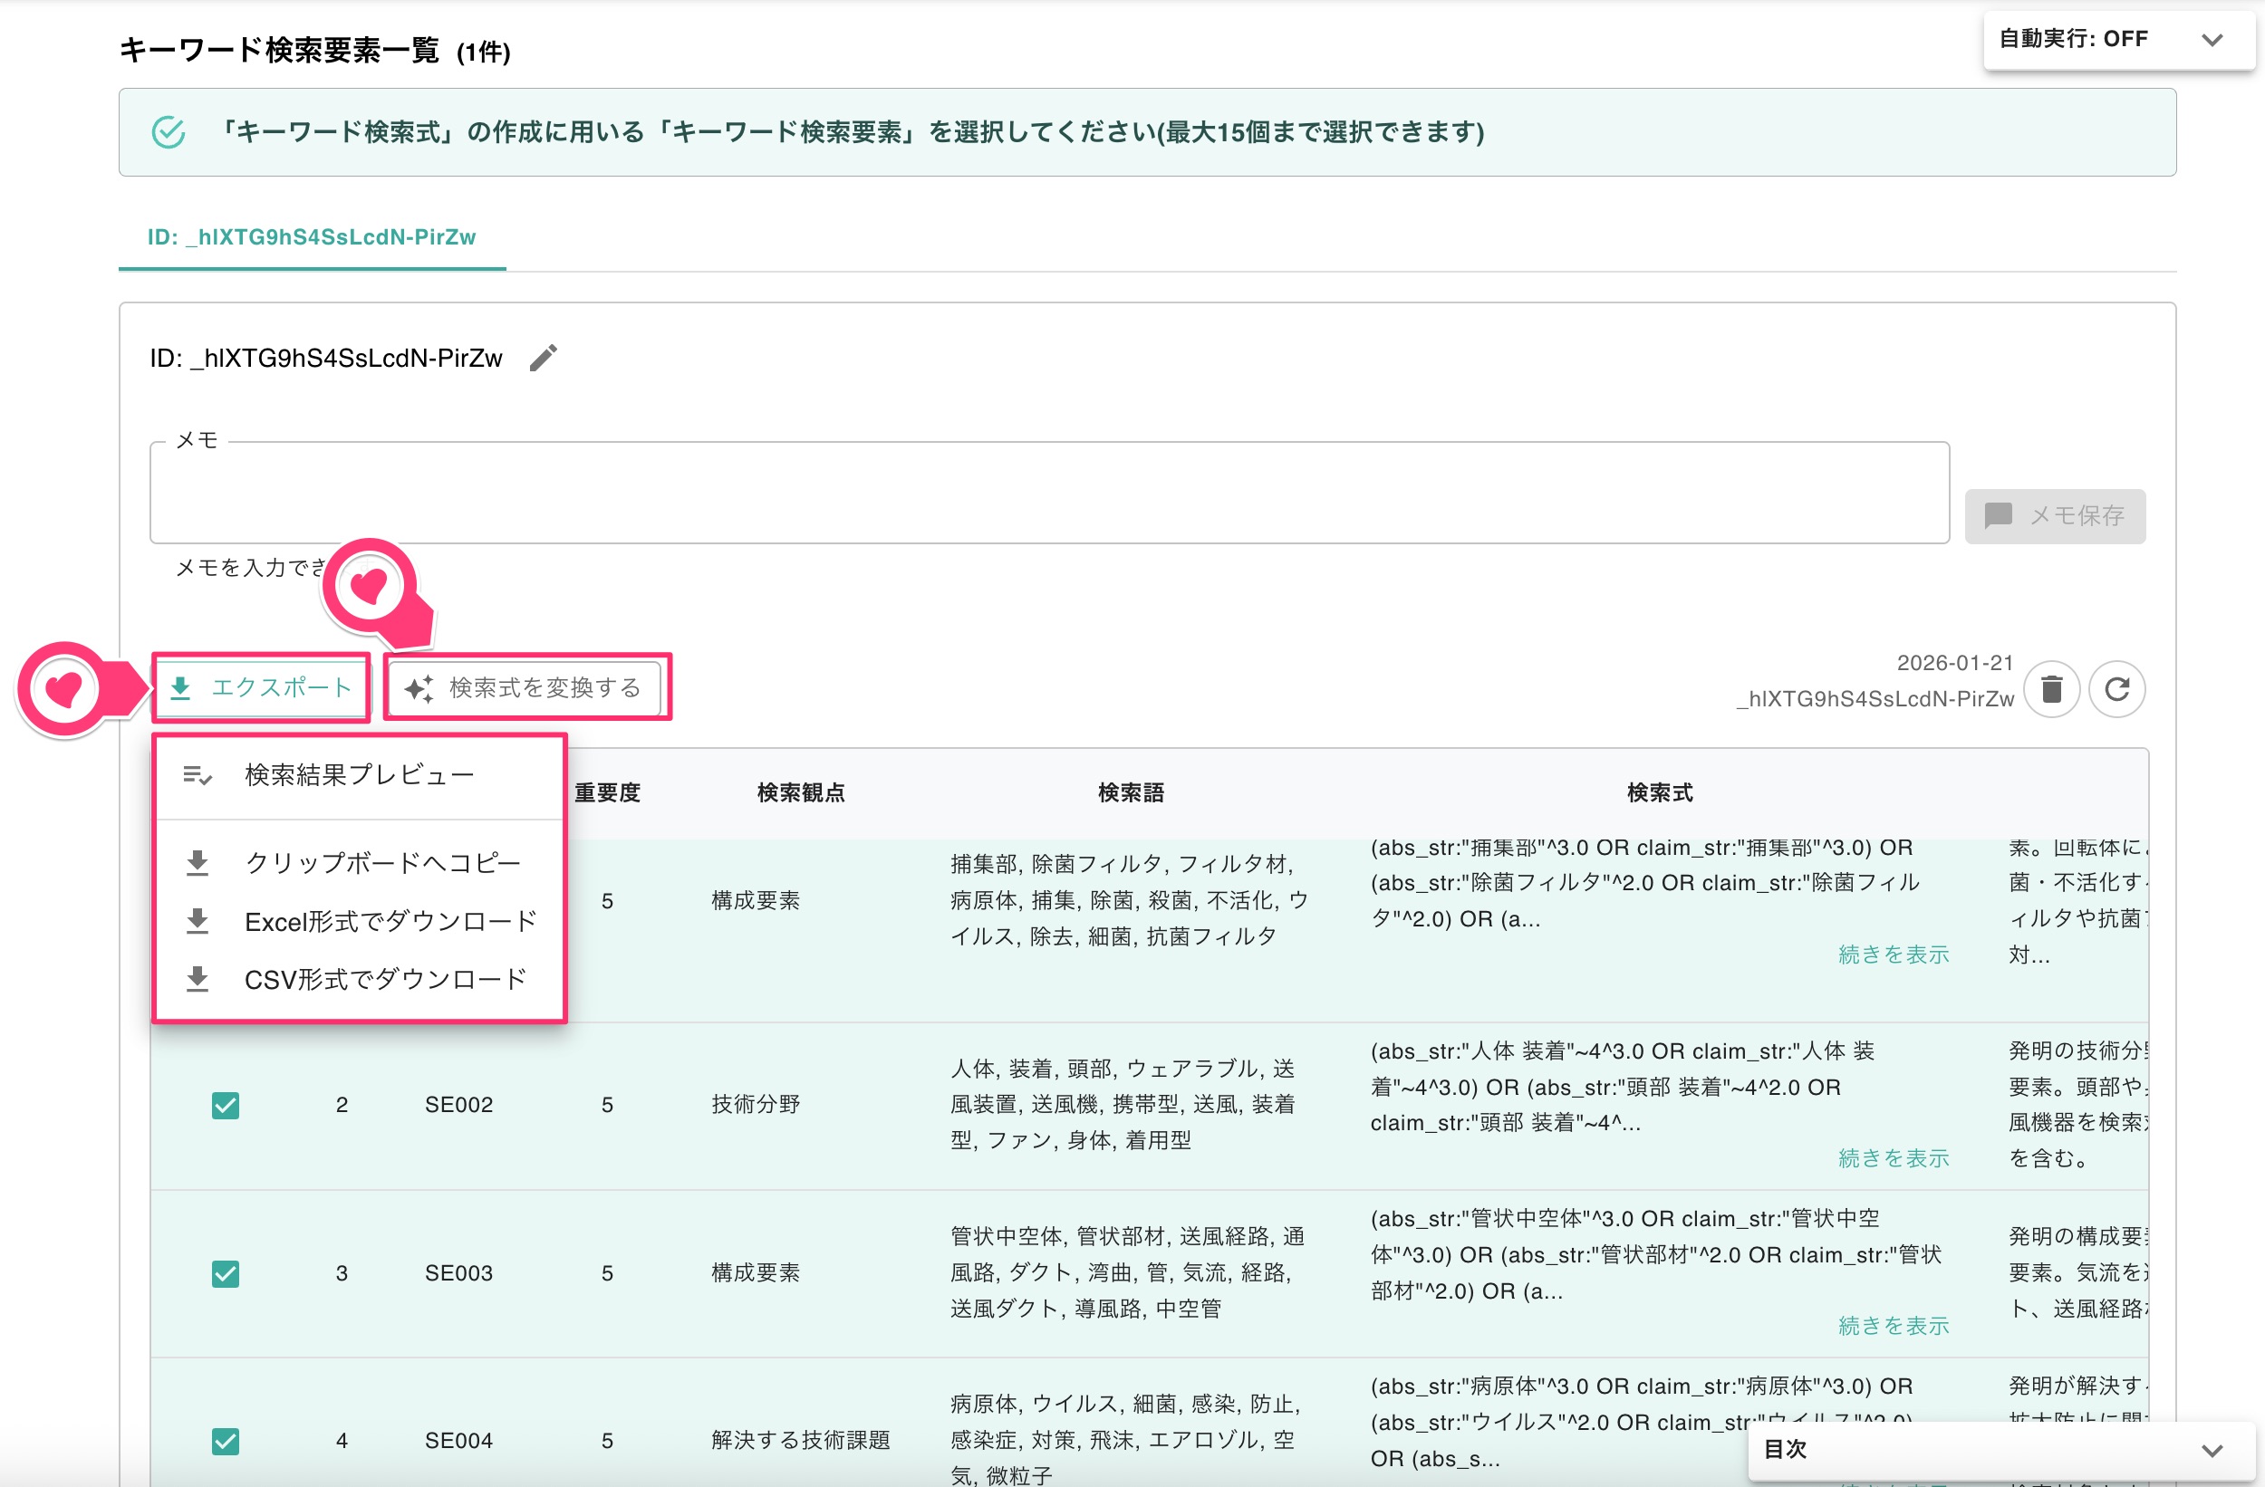Click the green check circle info icon
Screen dimensions: 2265x1487
[169, 131]
